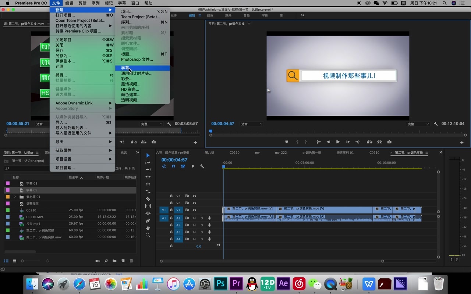Open Program monitor 完整 resolution dropdown

[418, 124]
